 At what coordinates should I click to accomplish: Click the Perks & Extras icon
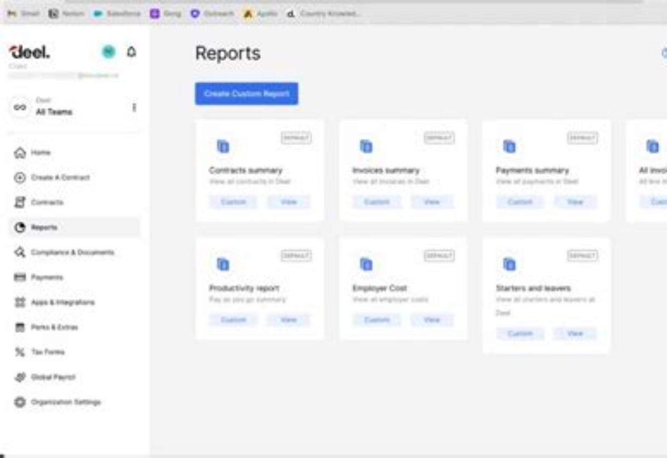point(20,327)
